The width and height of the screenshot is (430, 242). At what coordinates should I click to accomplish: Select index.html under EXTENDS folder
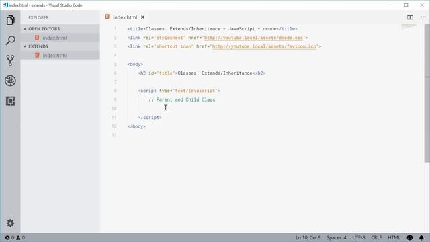pos(60,55)
